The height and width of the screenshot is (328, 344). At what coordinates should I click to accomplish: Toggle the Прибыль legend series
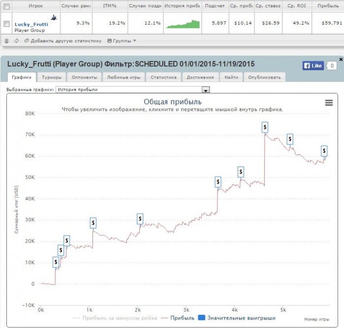point(178,318)
